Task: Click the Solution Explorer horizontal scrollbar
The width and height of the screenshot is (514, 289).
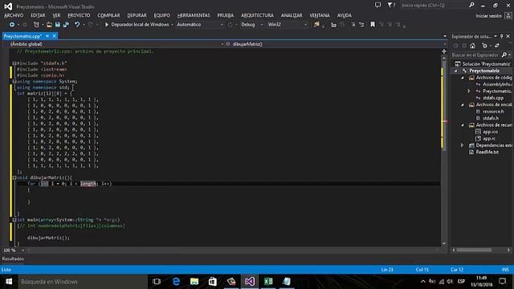Action: [474, 250]
